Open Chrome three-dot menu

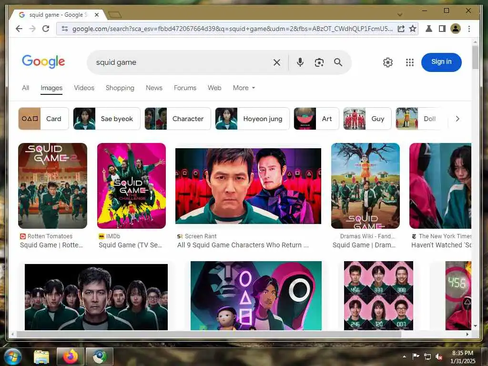coord(469,29)
